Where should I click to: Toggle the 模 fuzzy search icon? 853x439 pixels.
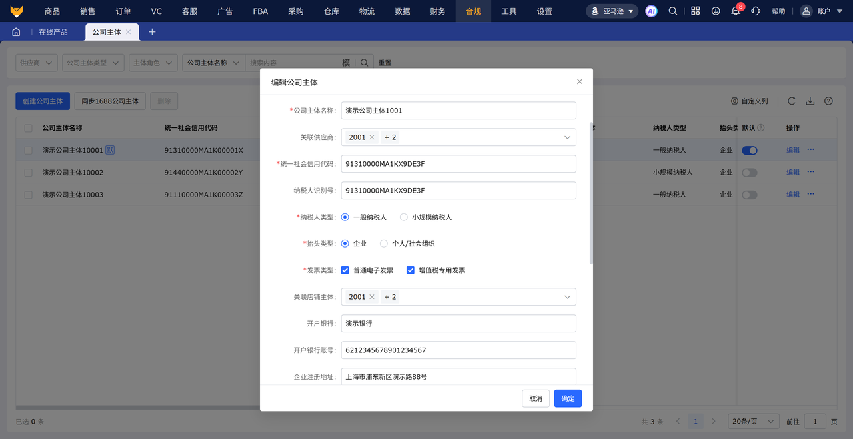[x=346, y=63]
